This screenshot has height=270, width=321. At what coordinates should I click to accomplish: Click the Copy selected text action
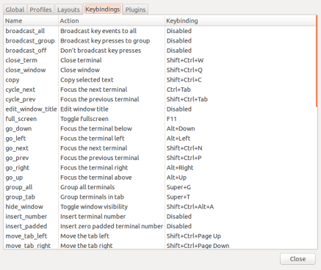point(87,80)
